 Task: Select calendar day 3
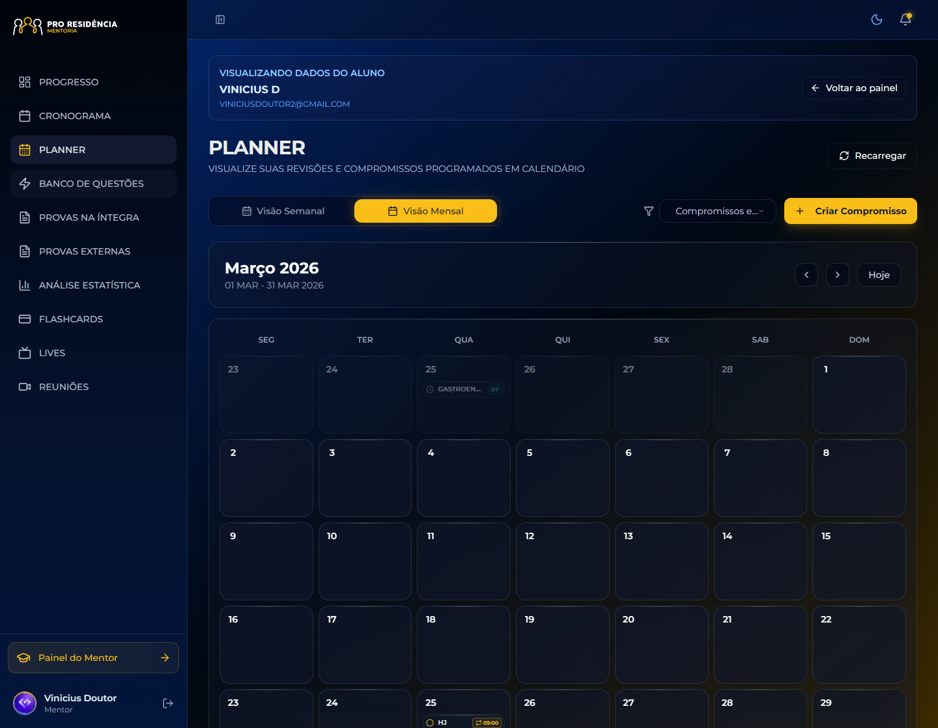tap(365, 478)
